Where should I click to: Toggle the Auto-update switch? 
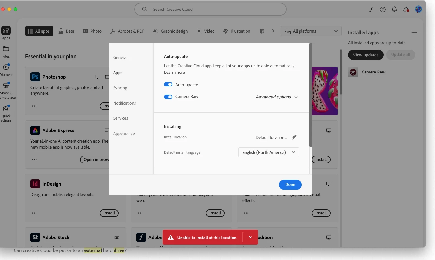[168, 85]
